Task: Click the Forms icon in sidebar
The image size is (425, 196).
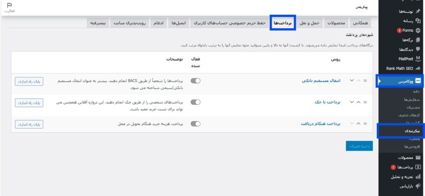Action: pos(418,30)
